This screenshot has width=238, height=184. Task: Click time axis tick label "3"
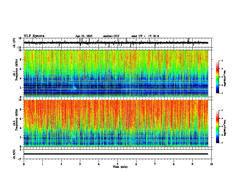click(x=80, y=164)
